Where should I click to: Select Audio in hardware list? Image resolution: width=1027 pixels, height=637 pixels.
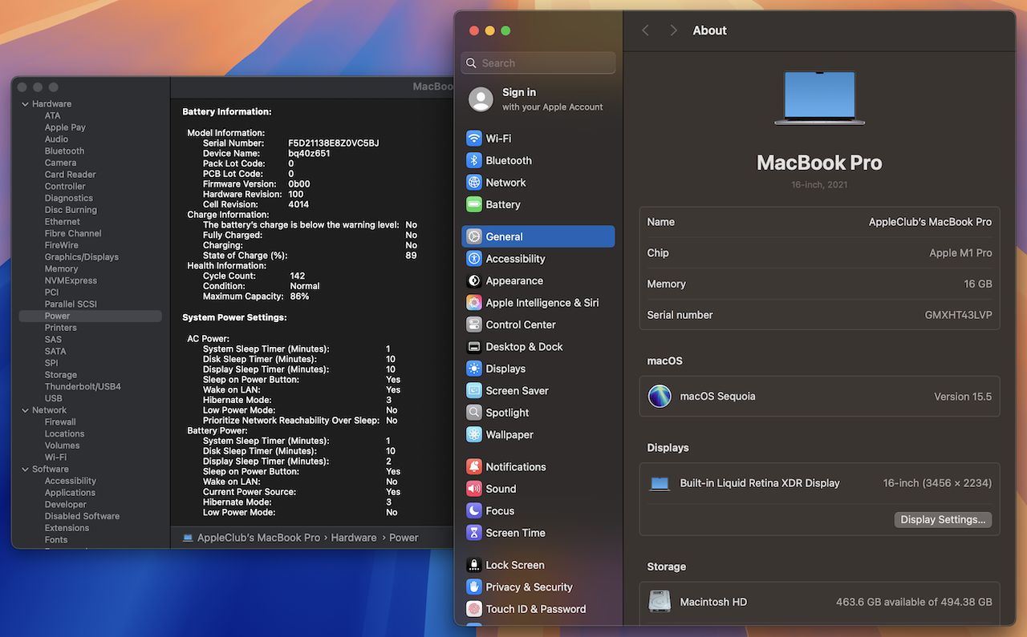coord(56,139)
